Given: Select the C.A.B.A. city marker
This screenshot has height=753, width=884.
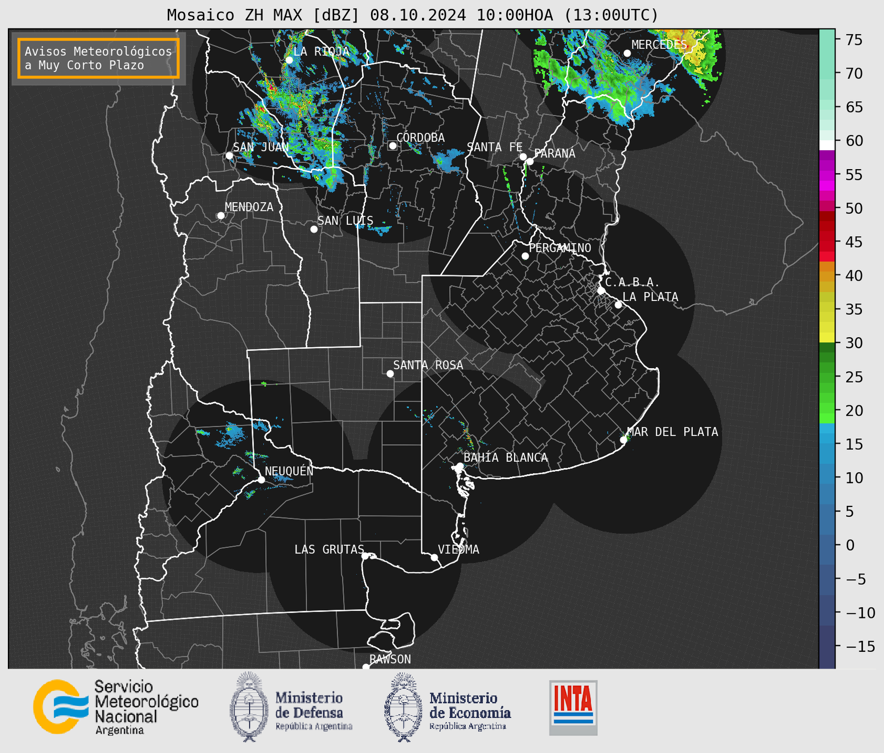Looking at the screenshot, I should click(x=601, y=291).
